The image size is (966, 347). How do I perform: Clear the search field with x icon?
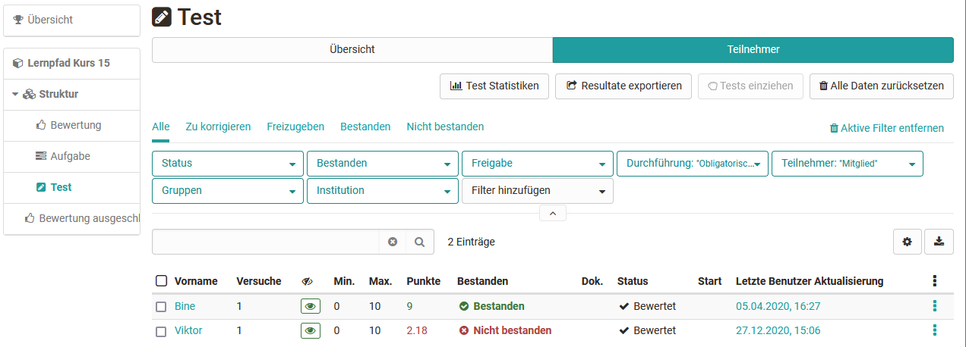(x=393, y=242)
